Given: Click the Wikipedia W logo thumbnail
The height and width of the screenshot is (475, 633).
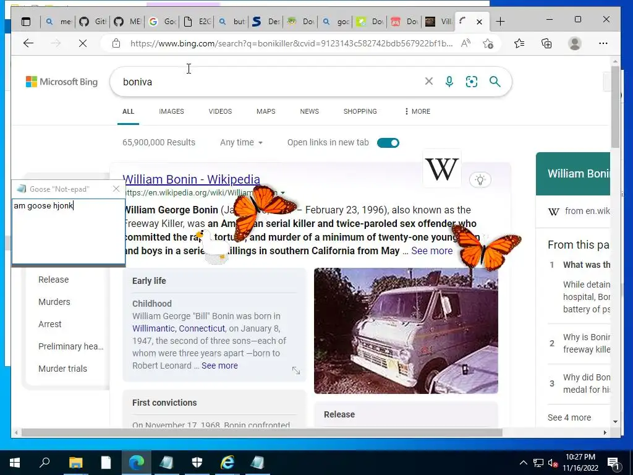Looking at the screenshot, I should point(441,169).
